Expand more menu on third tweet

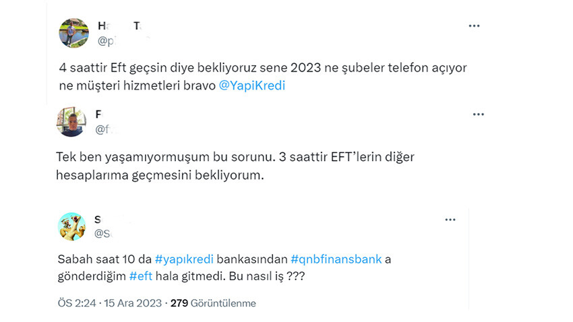click(x=450, y=220)
